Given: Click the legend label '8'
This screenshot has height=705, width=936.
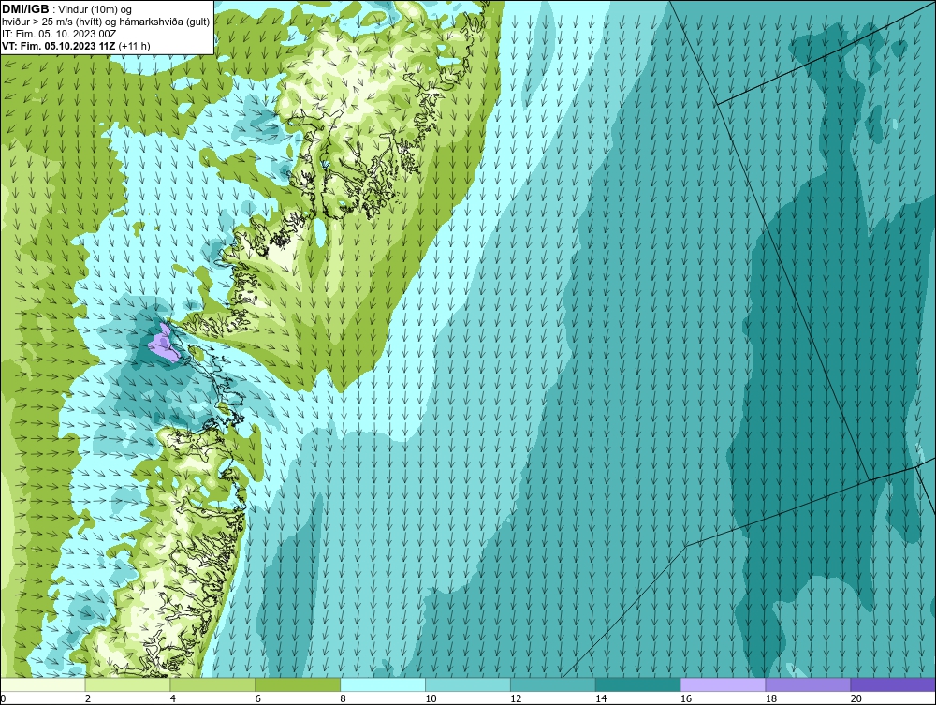Looking at the screenshot, I should point(344,698).
